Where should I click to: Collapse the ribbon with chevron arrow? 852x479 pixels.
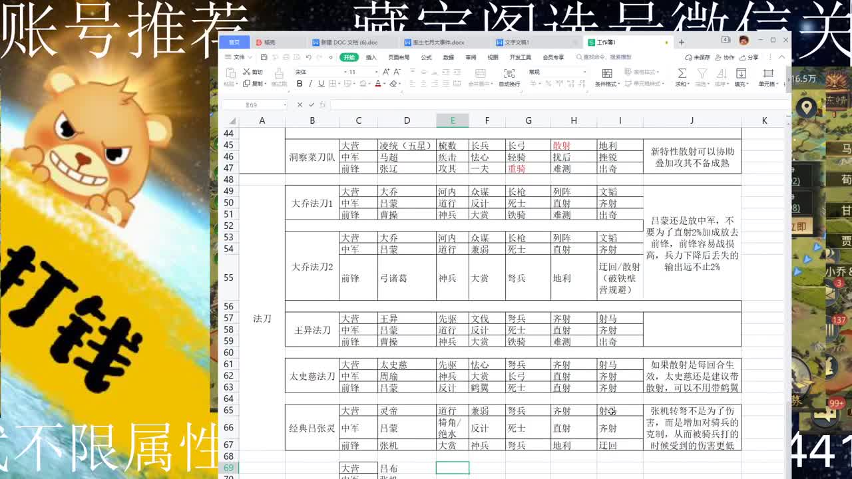[781, 57]
